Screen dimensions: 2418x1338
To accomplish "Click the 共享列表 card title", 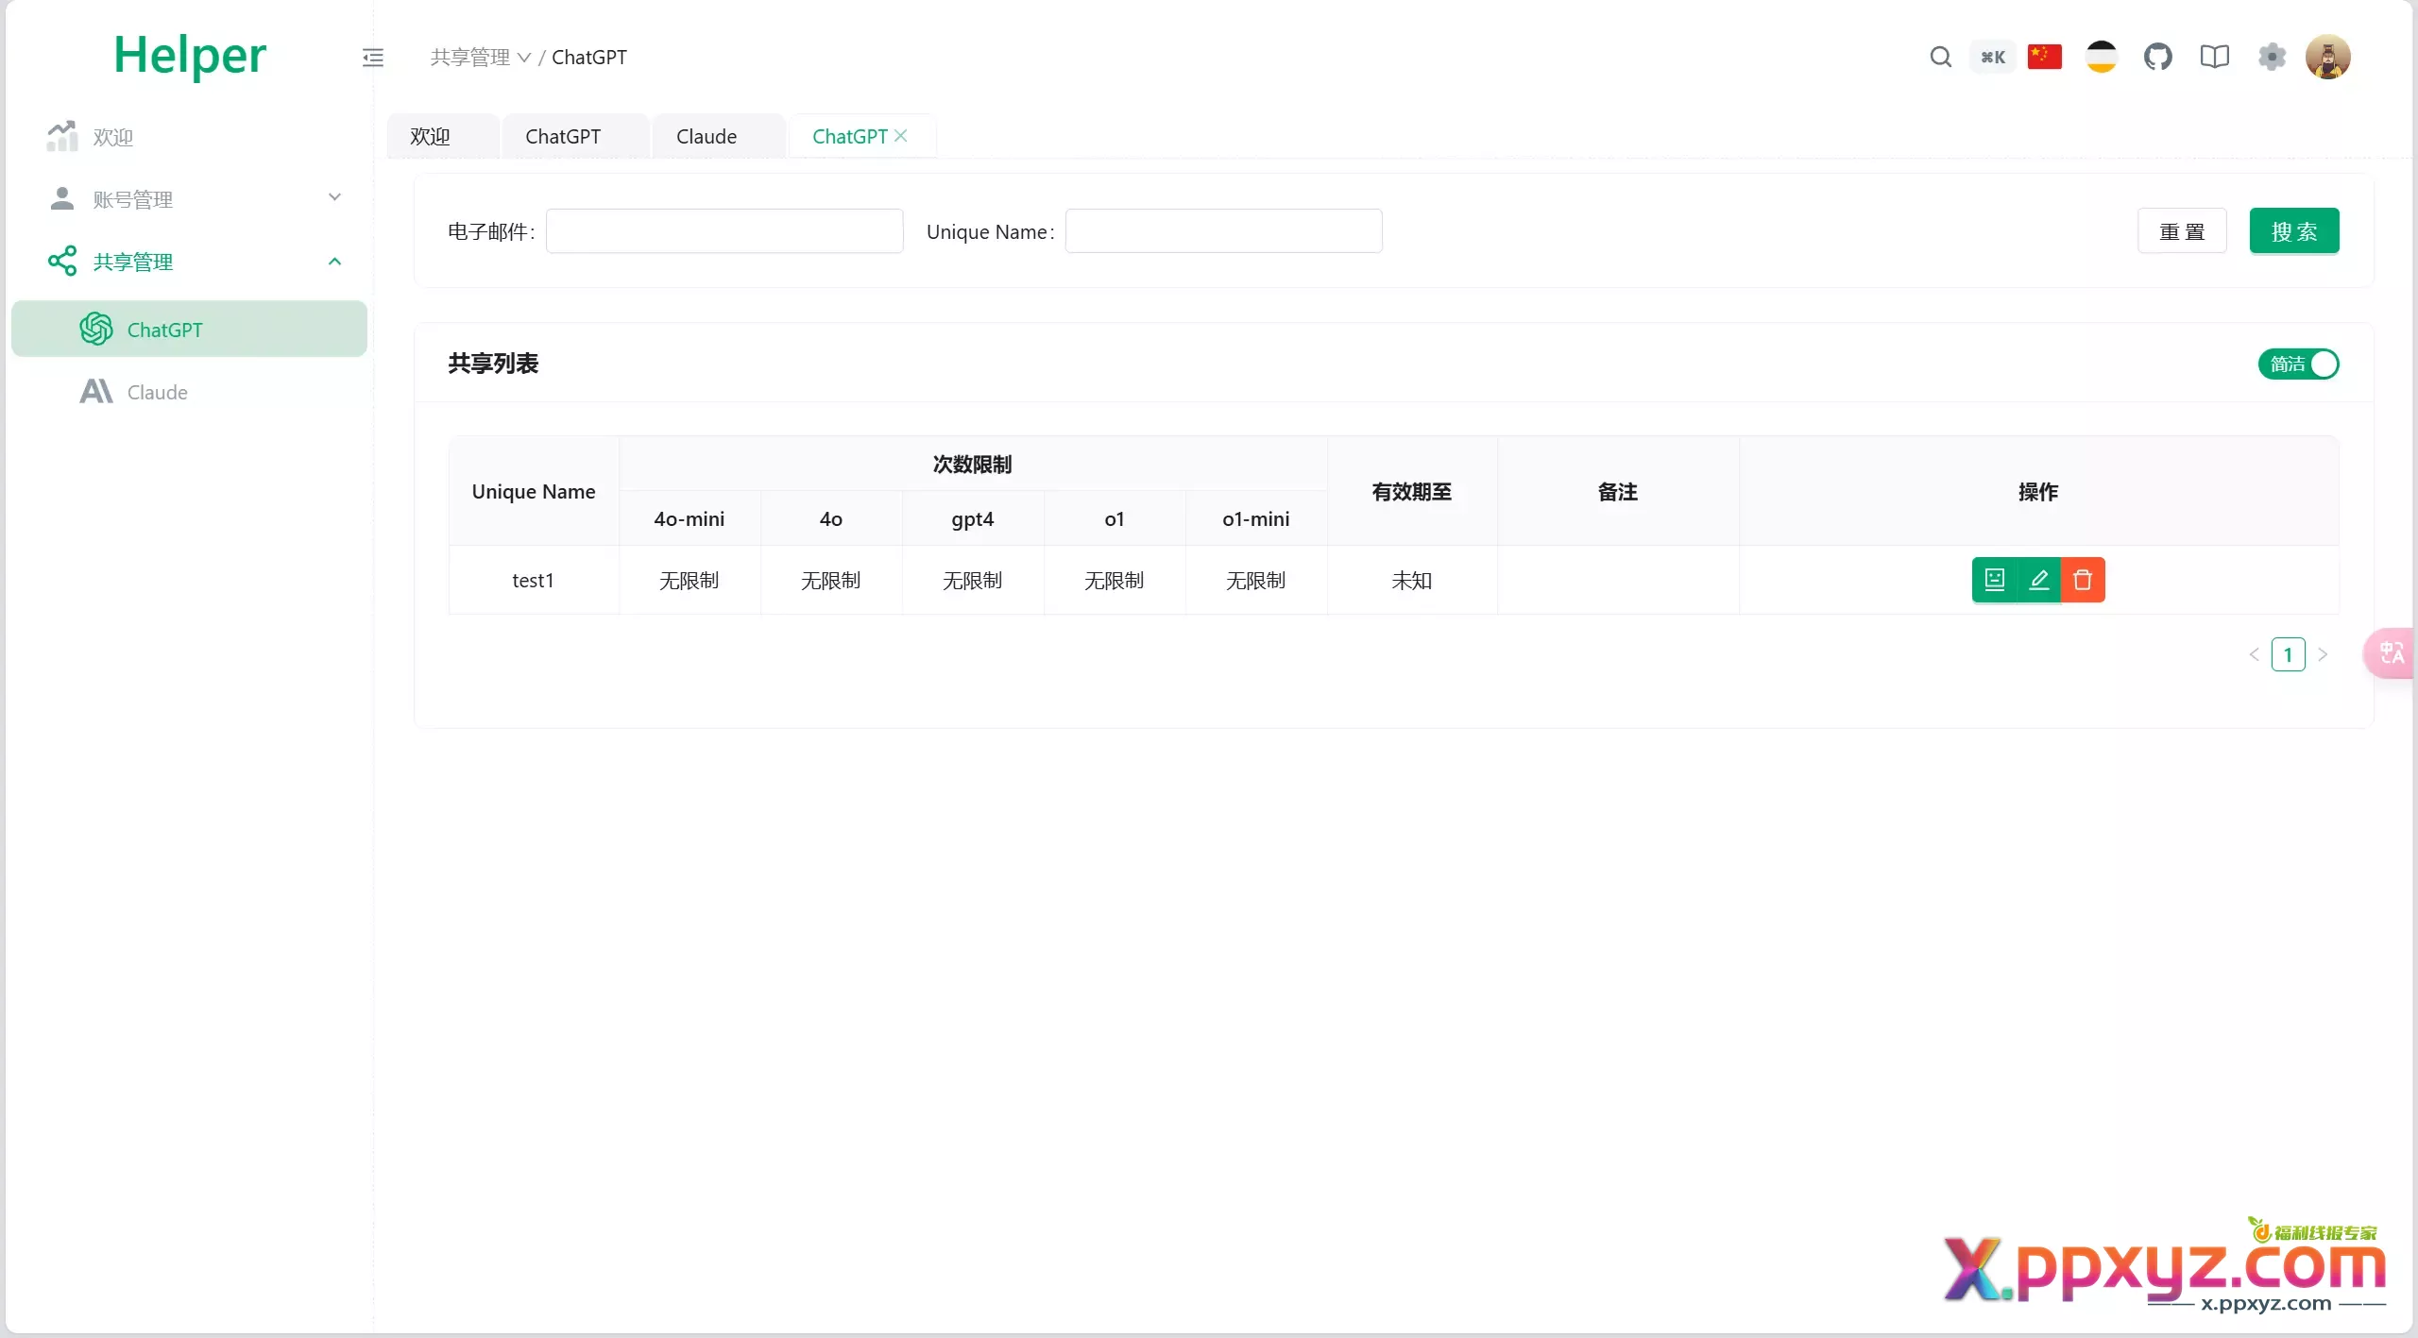I will coord(493,364).
